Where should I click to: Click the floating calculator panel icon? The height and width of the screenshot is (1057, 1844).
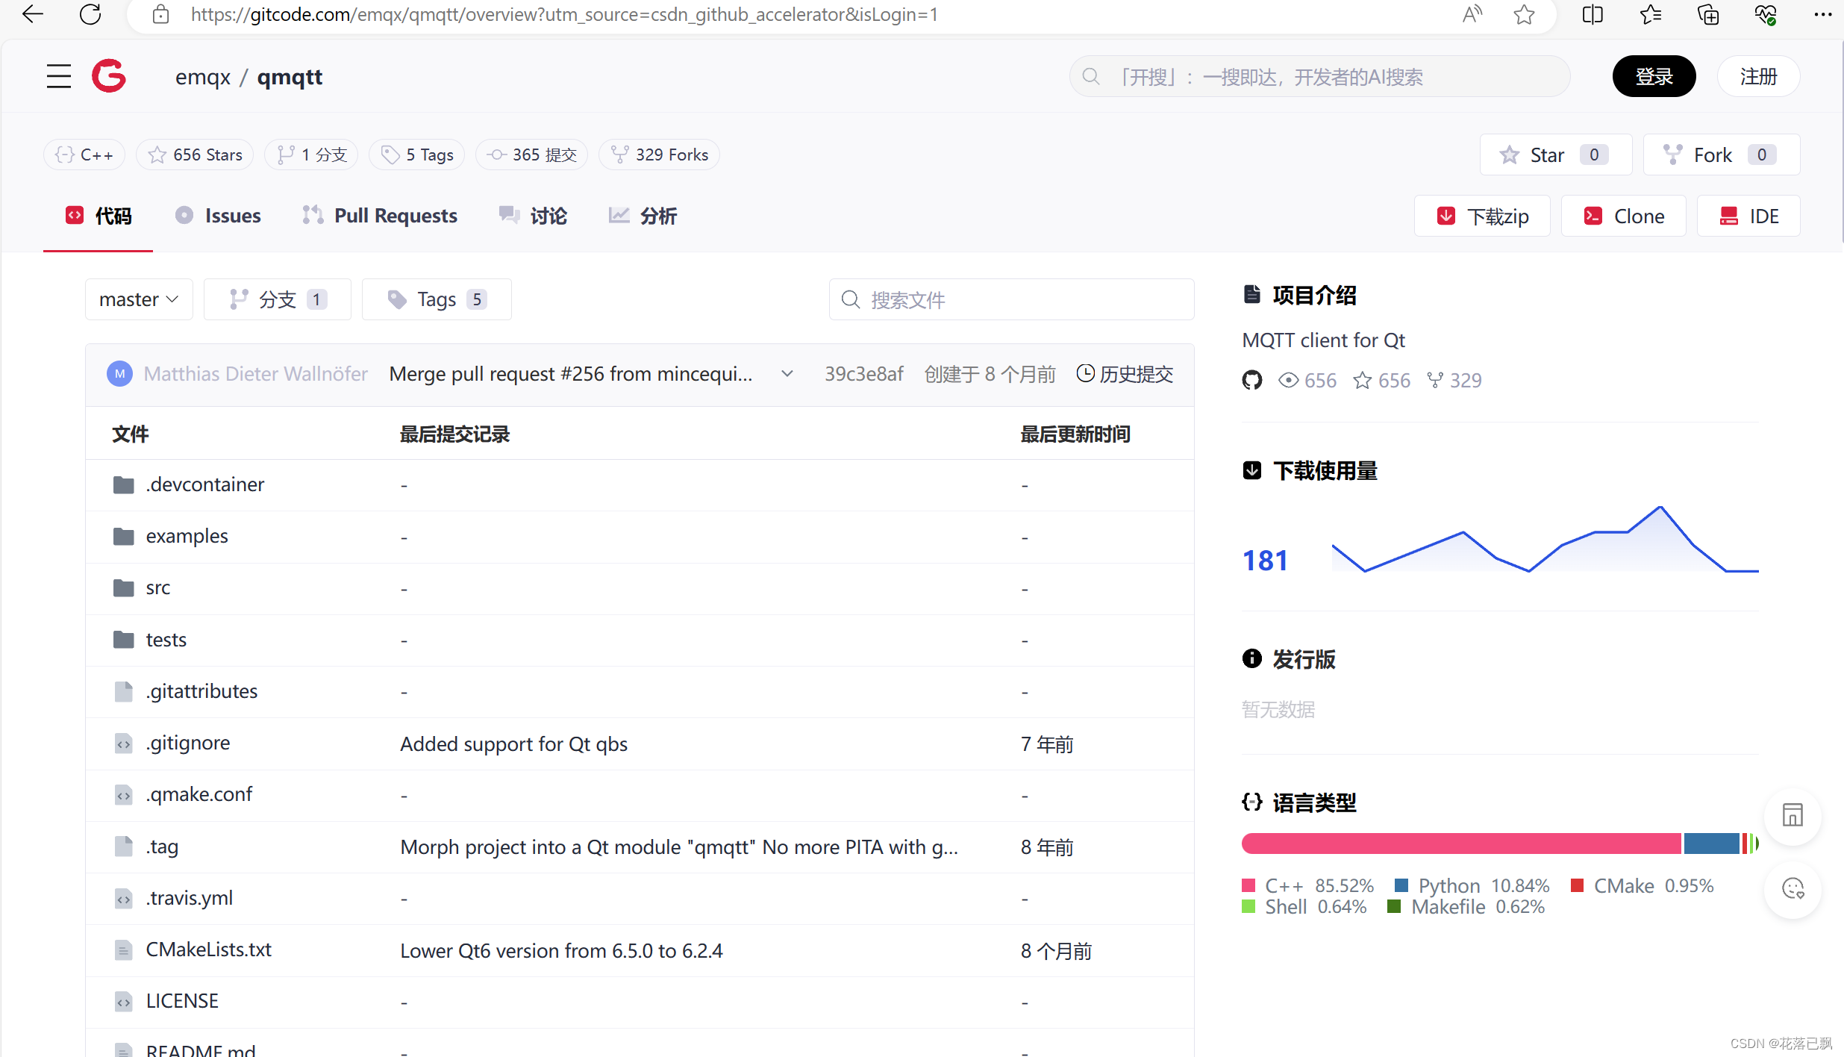(1793, 815)
